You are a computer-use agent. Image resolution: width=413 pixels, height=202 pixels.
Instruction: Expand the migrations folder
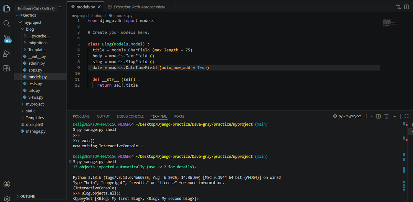38,43
